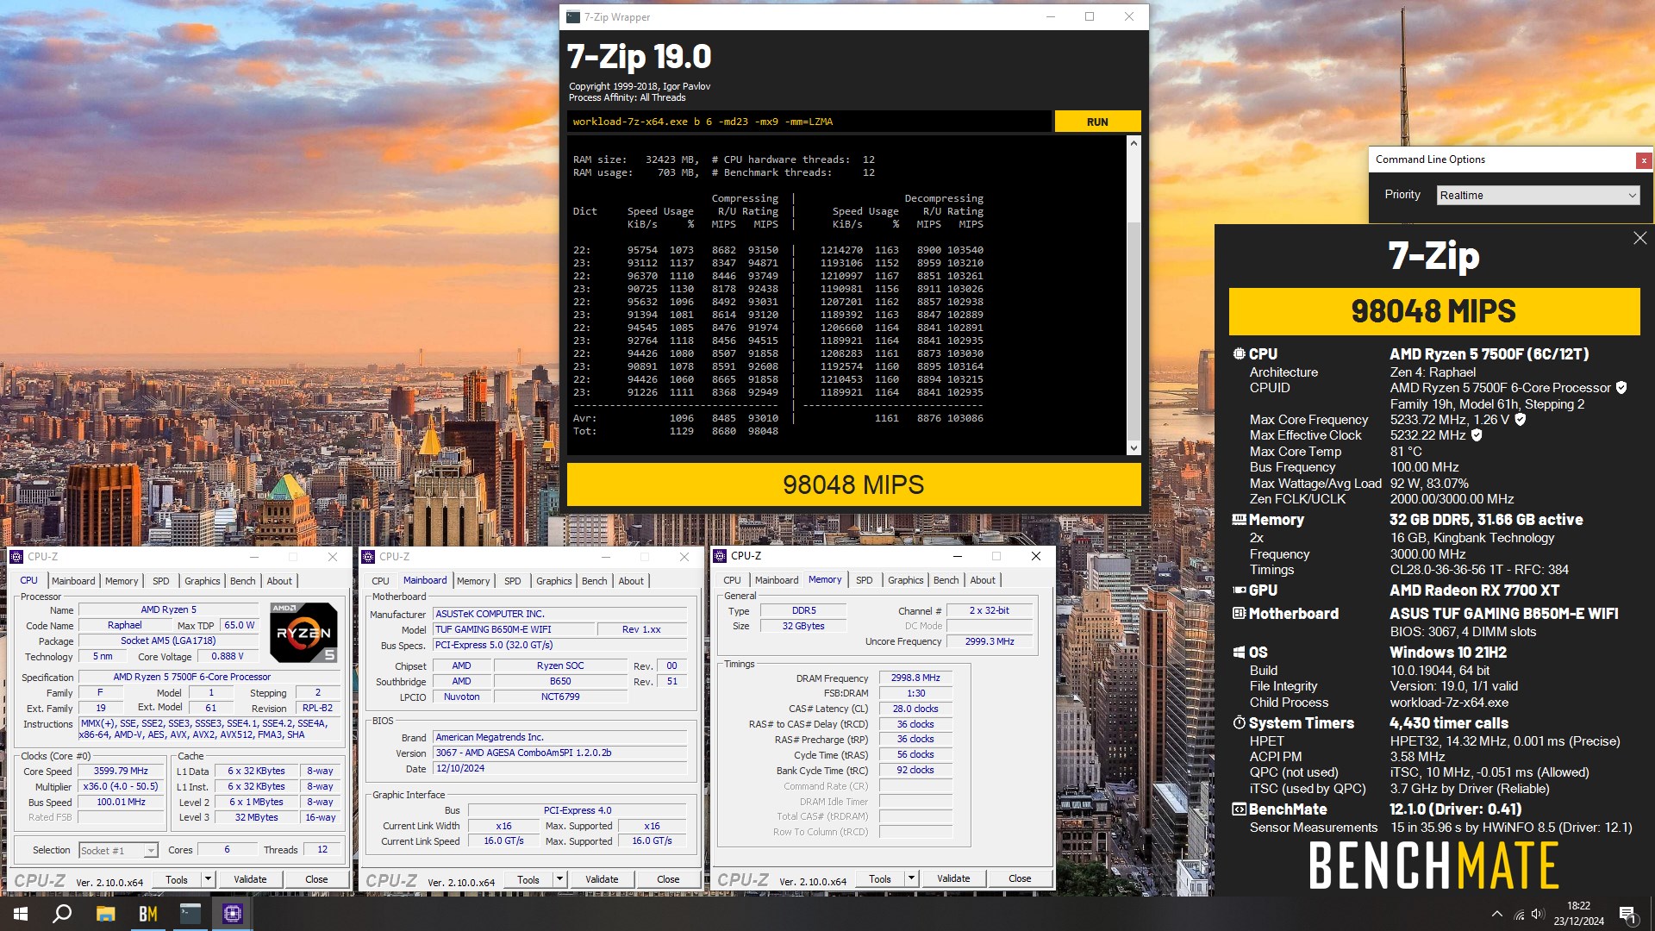Expand Tools dropdown arrow in left CPU-Z window
The image size is (1655, 931).
coord(208,879)
